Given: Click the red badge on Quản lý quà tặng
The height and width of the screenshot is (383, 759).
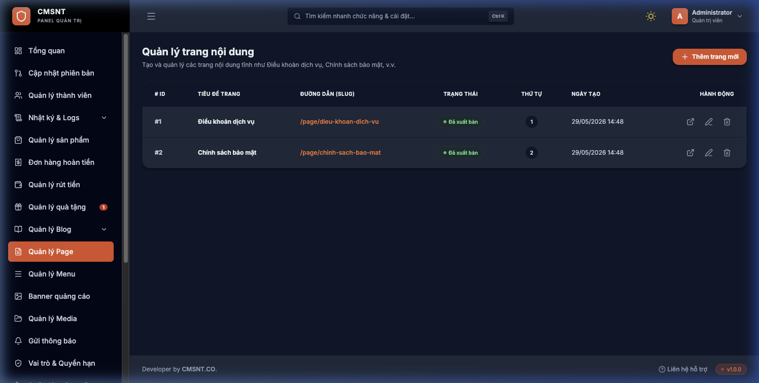Looking at the screenshot, I should click(x=103, y=207).
